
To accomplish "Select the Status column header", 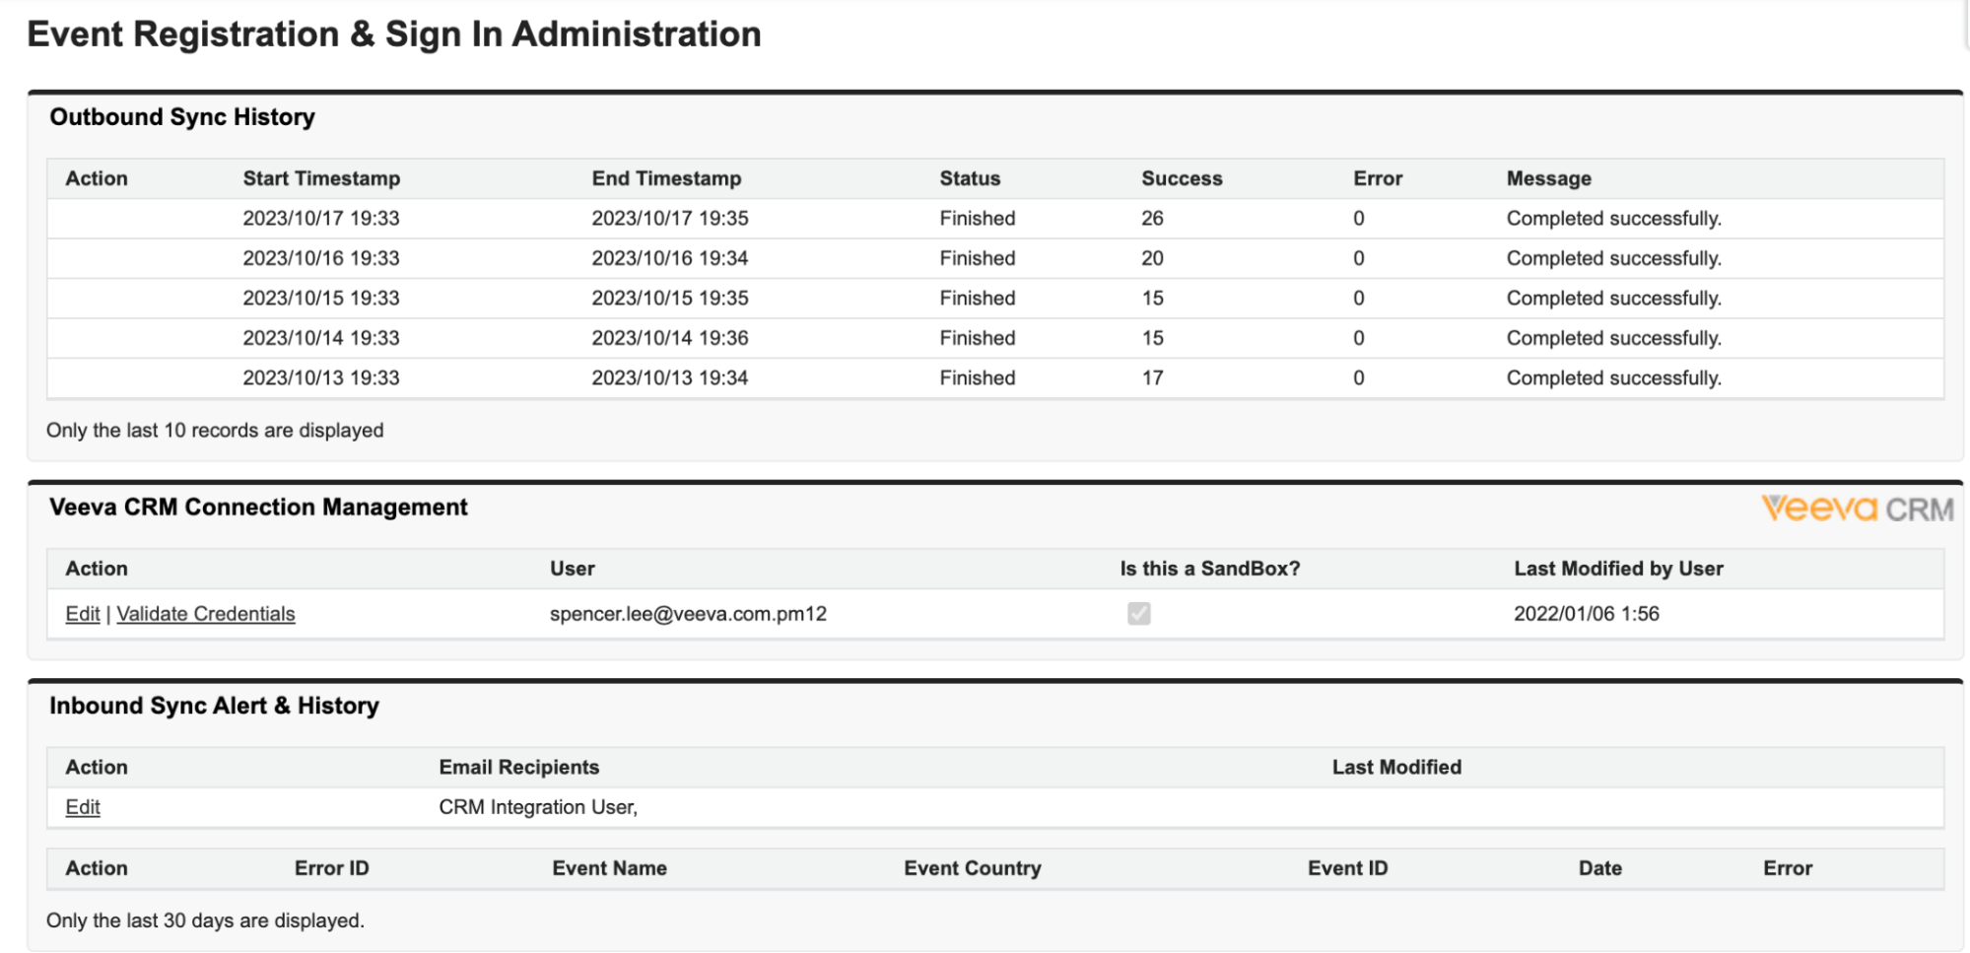I will pyautogui.click(x=969, y=178).
